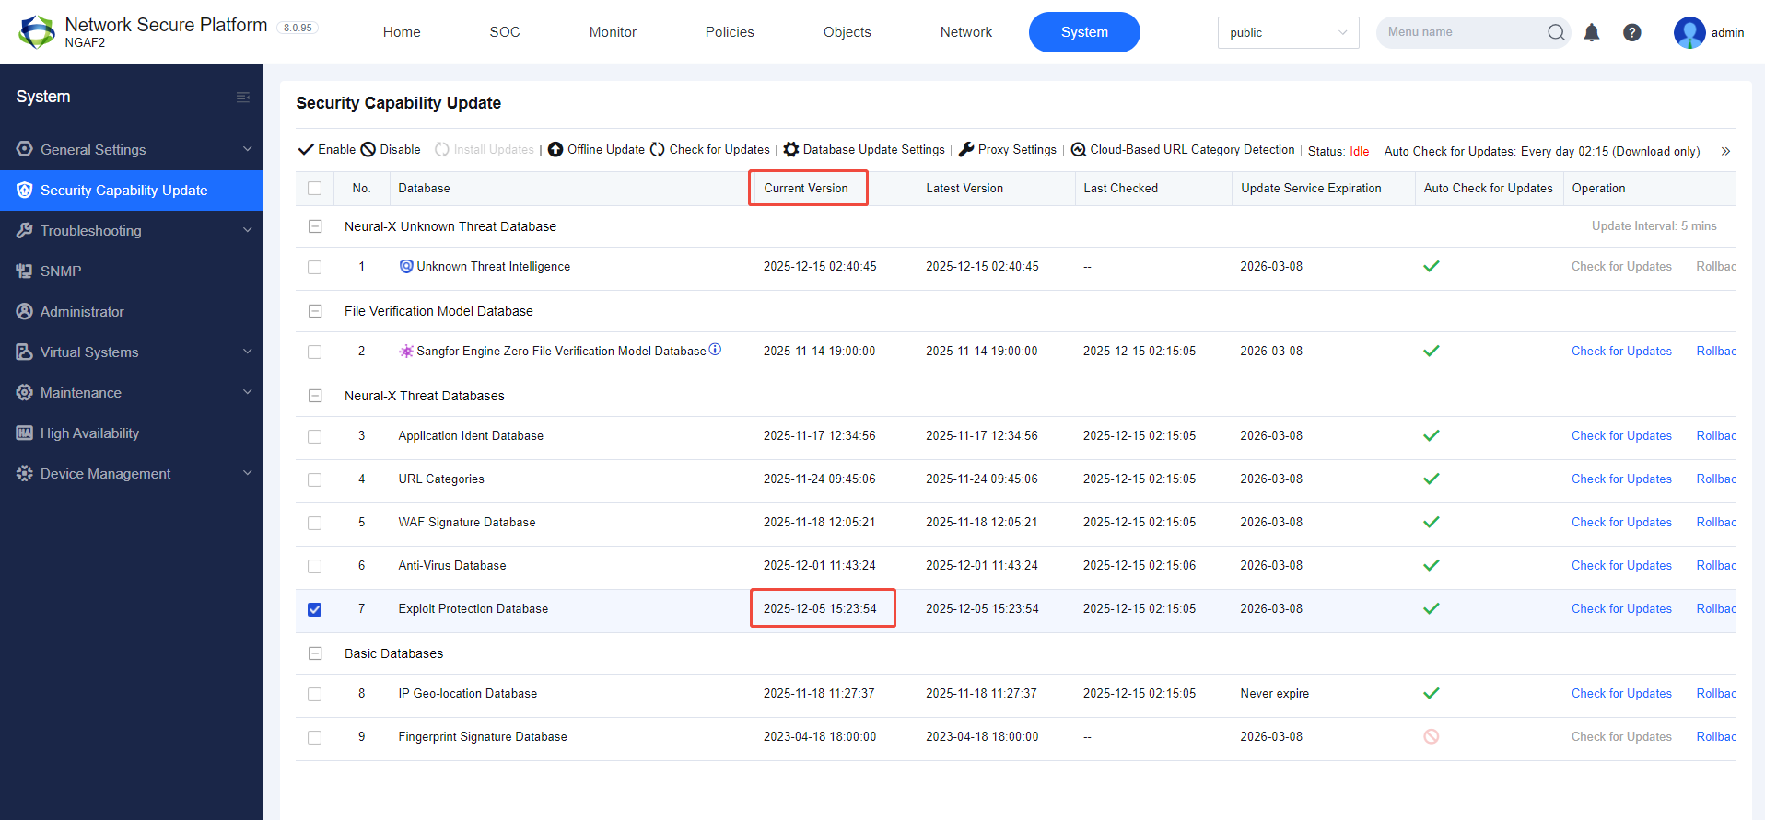
Task: Click Rollback for Exploit Protection Database
Action: [1716, 608]
